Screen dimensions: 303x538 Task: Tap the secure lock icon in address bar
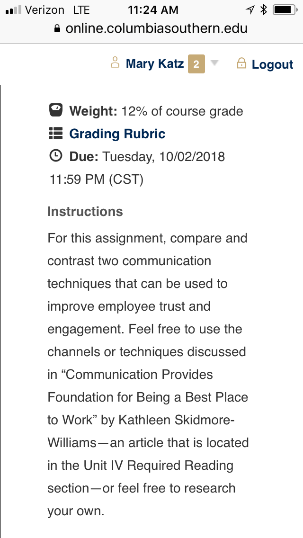coord(57,28)
